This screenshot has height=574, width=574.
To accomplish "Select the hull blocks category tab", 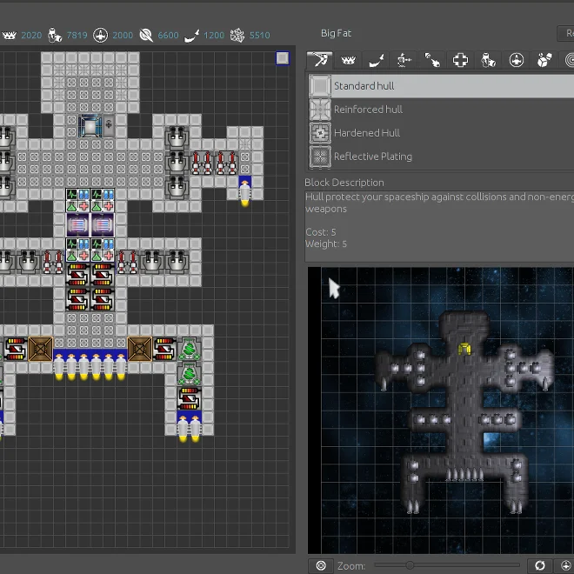I will 319,60.
